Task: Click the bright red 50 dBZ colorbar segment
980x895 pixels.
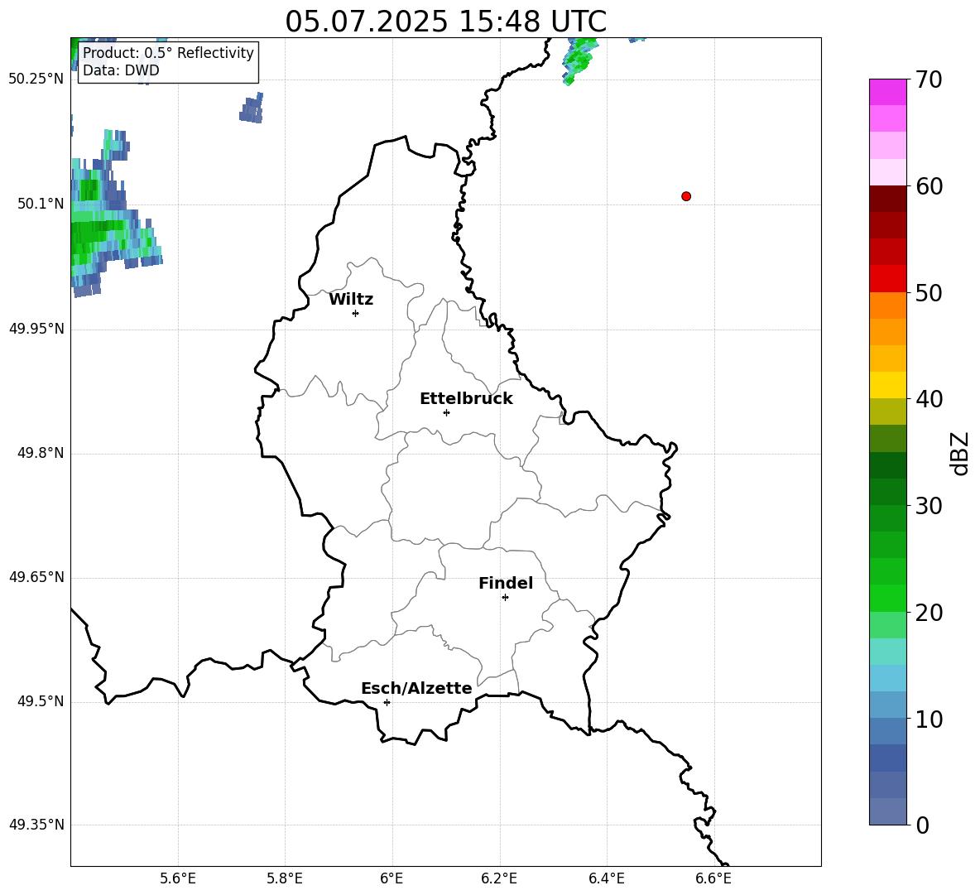Action: click(x=887, y=279)
